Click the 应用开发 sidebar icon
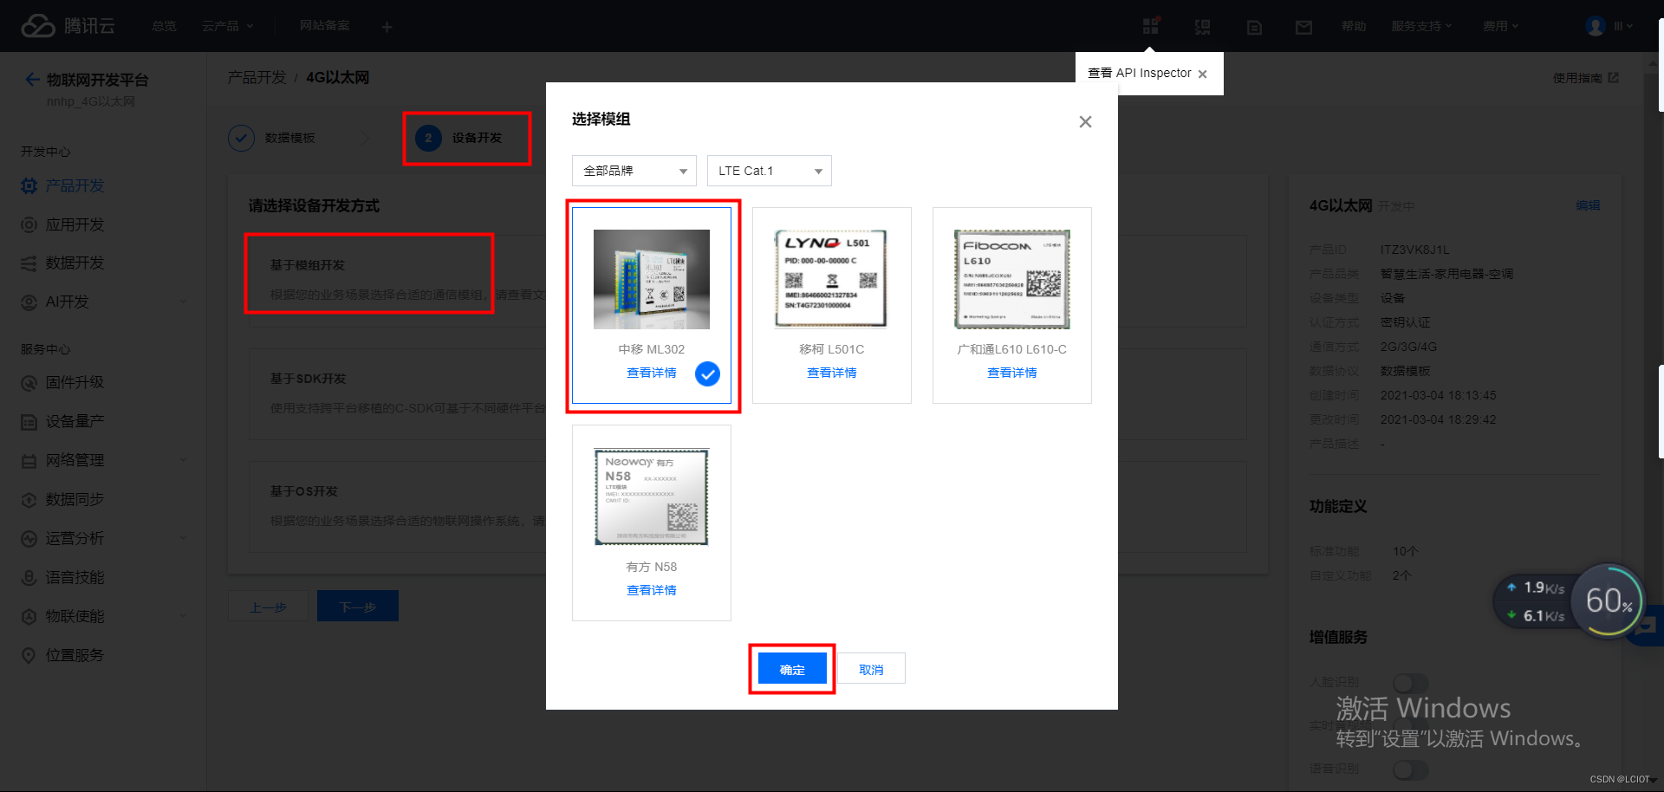Image resolution: width=1664 pixels, height=792 pixels. point(29,224)
